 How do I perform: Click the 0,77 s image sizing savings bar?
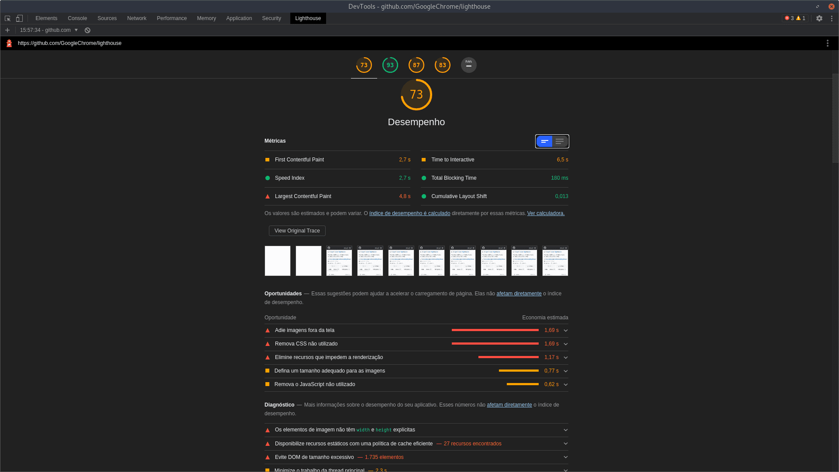coord(519,371)
